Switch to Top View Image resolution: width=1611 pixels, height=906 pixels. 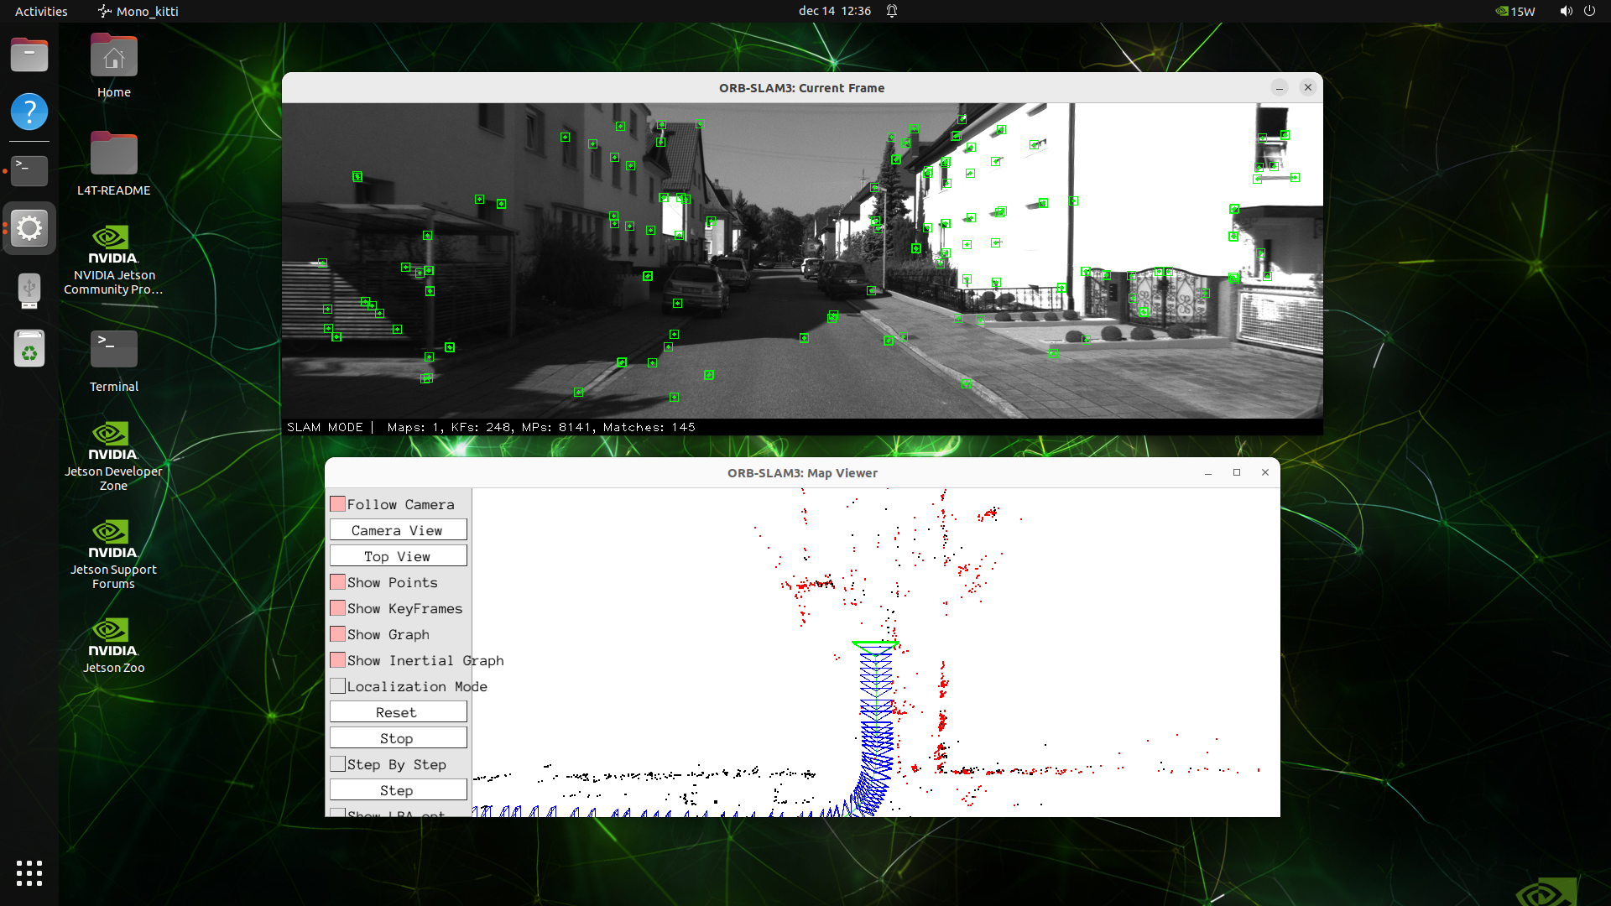click(x=398, y=556)
